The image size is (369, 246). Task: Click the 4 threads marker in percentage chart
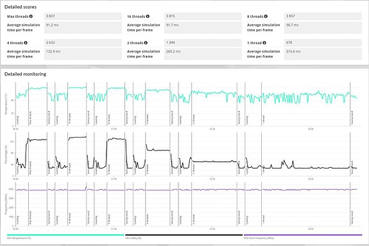(148, 169)
